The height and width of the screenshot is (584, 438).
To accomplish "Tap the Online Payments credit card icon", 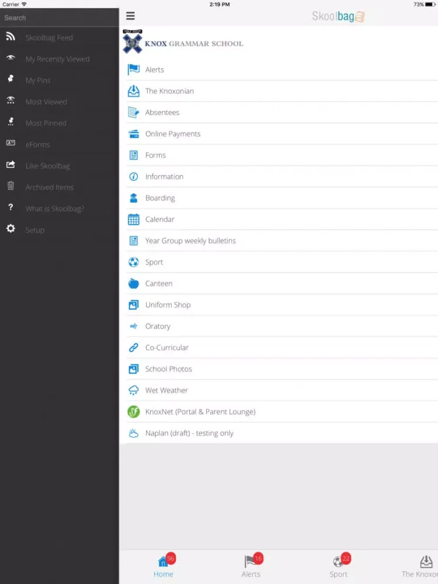I will [133, 134].
